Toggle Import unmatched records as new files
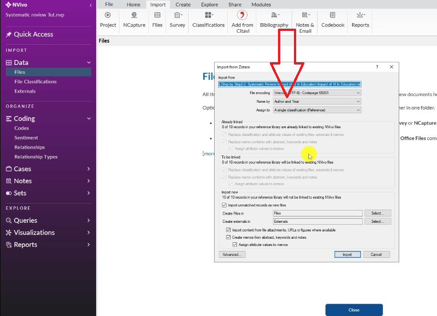 click(x=224, y=205)
